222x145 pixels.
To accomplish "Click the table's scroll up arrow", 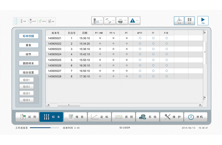I will 205,32.
